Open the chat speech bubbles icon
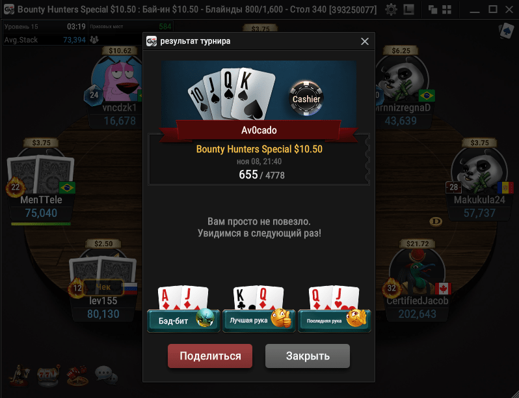The height and width of the screenshot is (398, 519). (106, 375)
